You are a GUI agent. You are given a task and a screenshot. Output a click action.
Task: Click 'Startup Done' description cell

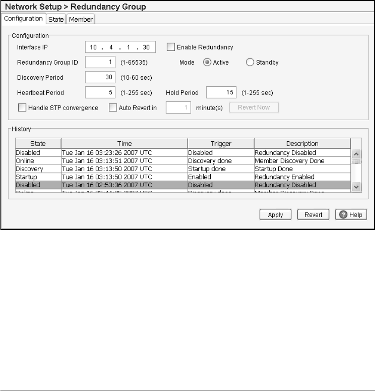302,169
